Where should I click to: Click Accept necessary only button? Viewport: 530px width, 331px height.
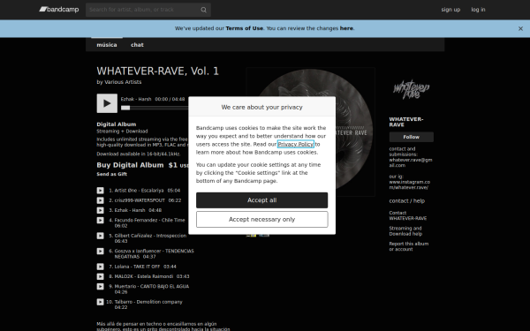point(262,220)
